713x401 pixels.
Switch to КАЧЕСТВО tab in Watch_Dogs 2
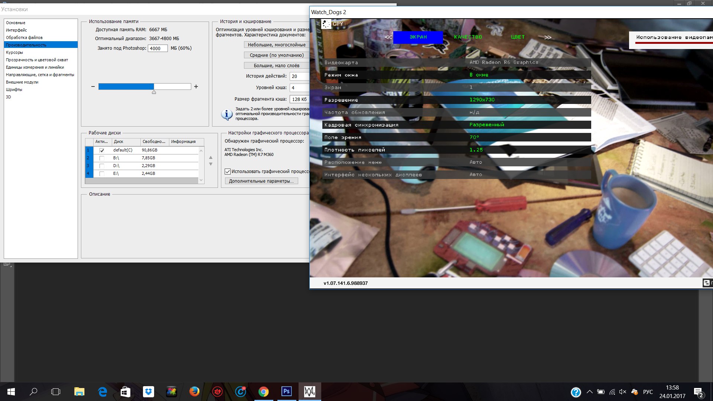pyautogui.click(x=468, y=37)
